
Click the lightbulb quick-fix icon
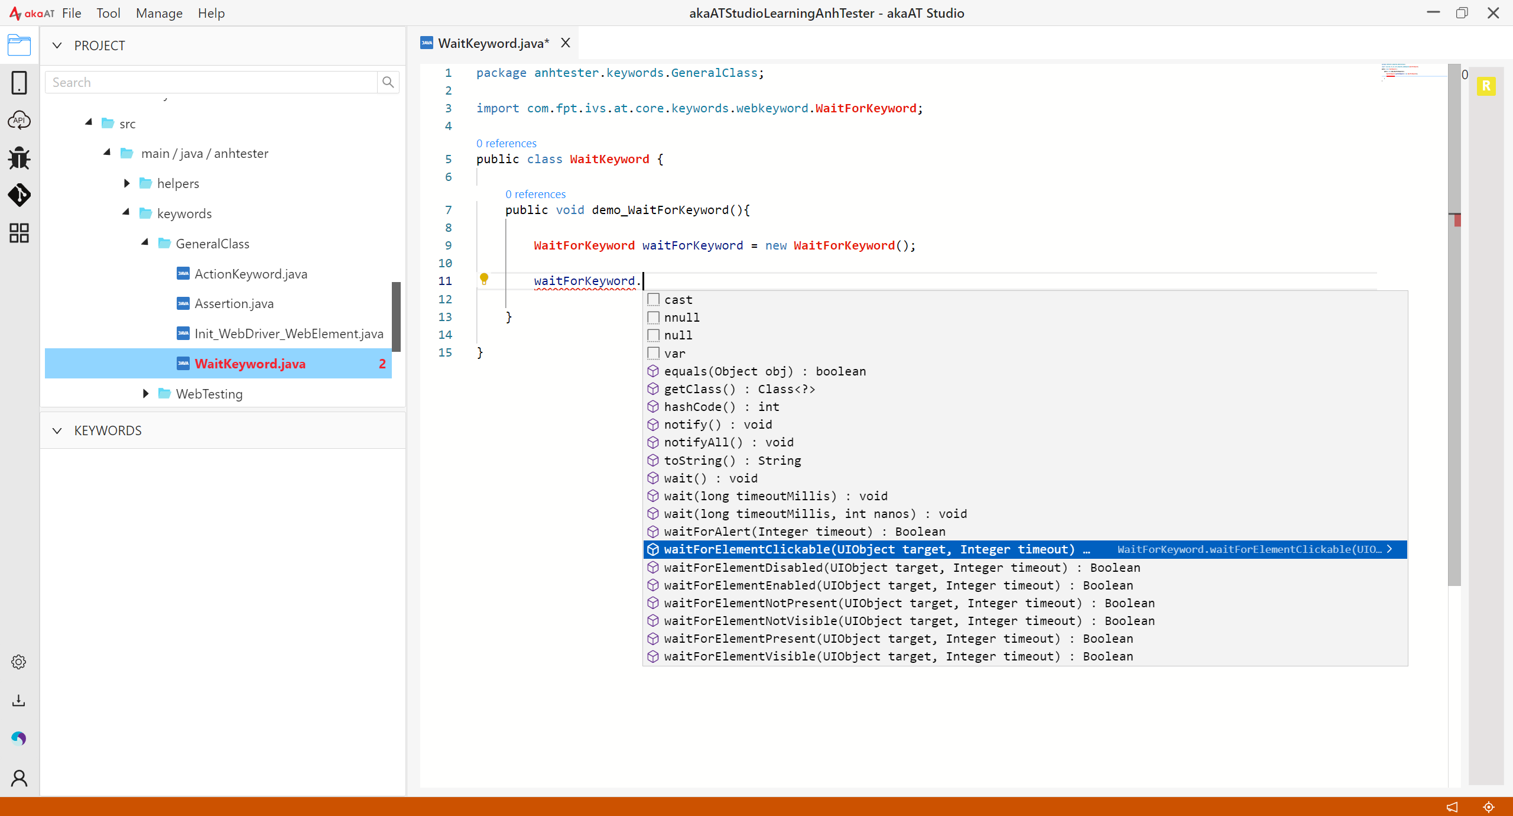(484, 279)
